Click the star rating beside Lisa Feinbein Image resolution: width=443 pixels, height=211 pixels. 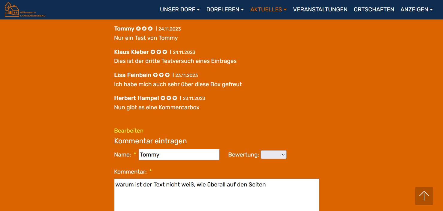(x=161, y=75)
